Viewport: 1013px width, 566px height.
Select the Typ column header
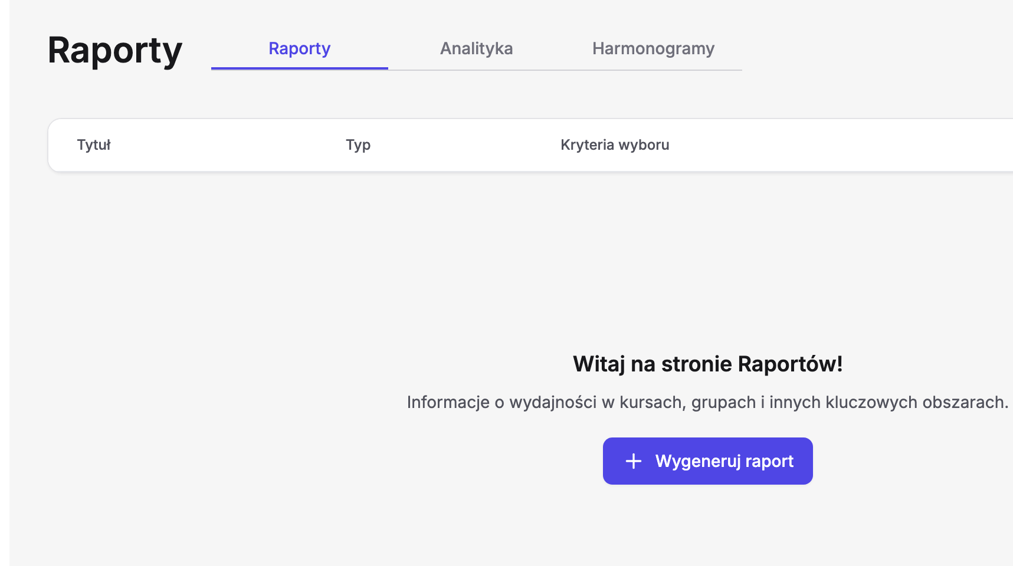pos(358,145)
